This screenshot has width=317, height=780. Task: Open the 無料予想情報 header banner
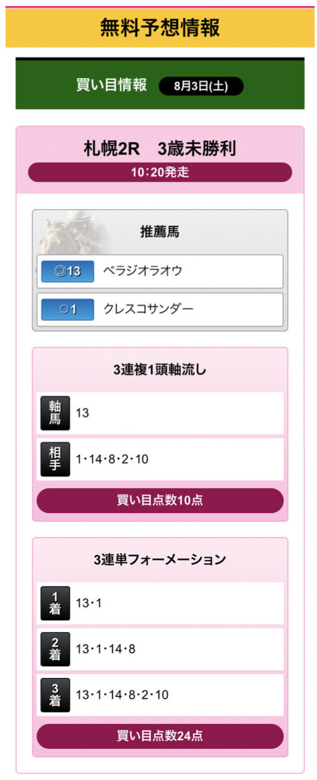point(160,27)
